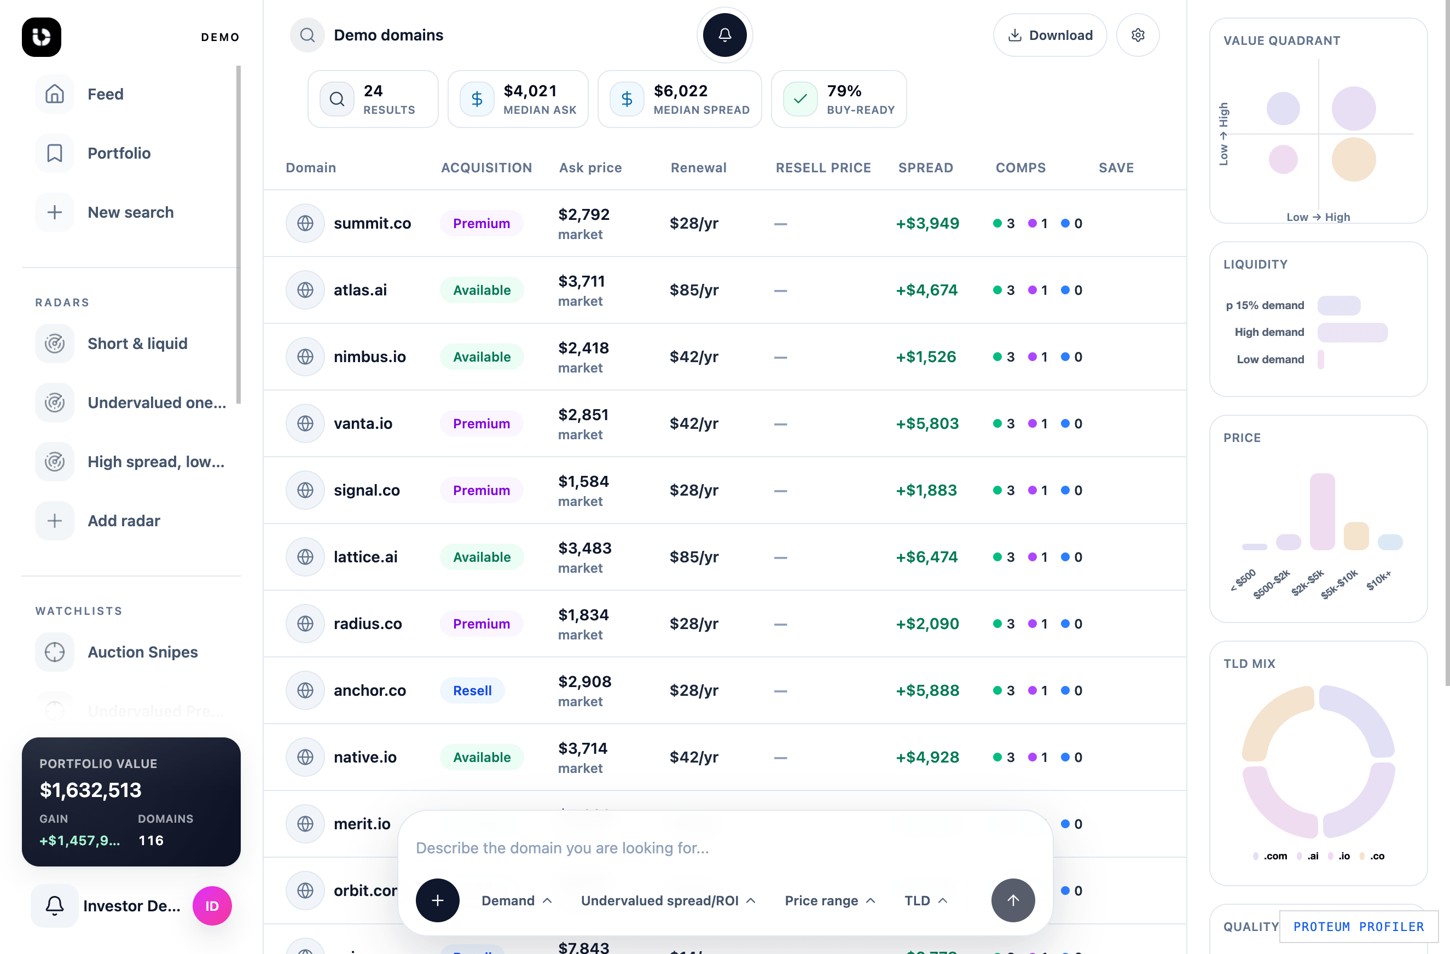Image resolution: width=1450 pixels, height=954 pixels.
Task: Click the notification bell icon at top
Action: (724, 36)
